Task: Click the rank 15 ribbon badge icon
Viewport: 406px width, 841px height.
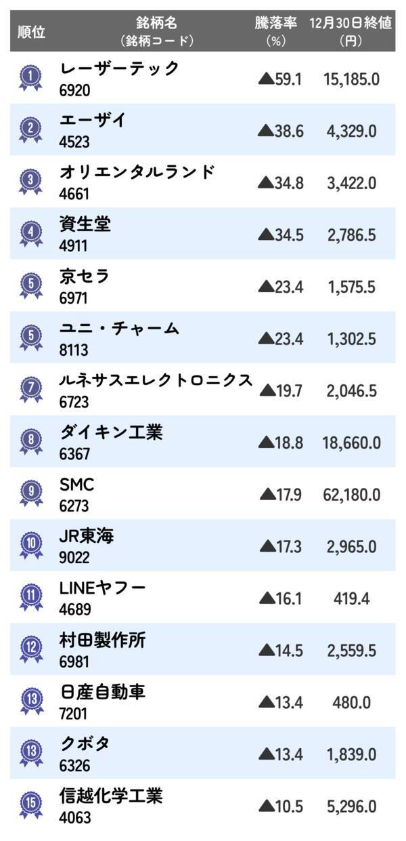Action: pyautogui.click(x=30, y=807)
